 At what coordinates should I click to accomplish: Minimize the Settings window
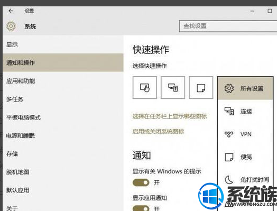[x=253, y=11]
